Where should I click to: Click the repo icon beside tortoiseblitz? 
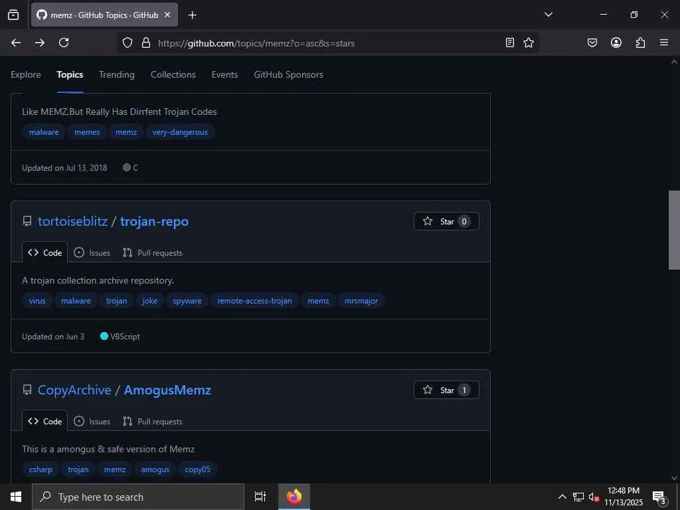27,221
